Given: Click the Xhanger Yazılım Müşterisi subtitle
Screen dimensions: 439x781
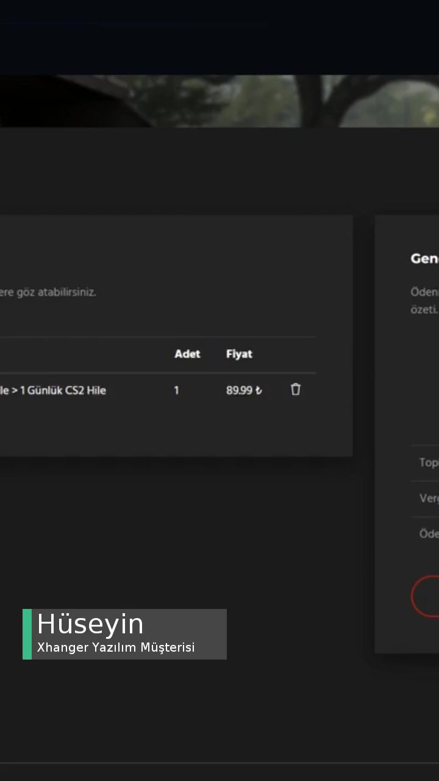Looking at the screenshot, I should [x=116, y=647].
